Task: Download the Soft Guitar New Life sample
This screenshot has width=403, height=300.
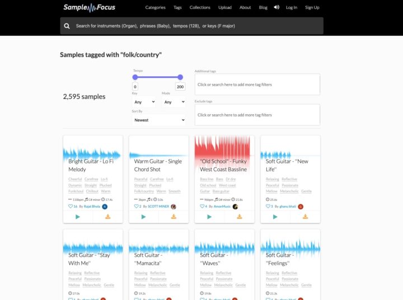Action: (305, 217)
